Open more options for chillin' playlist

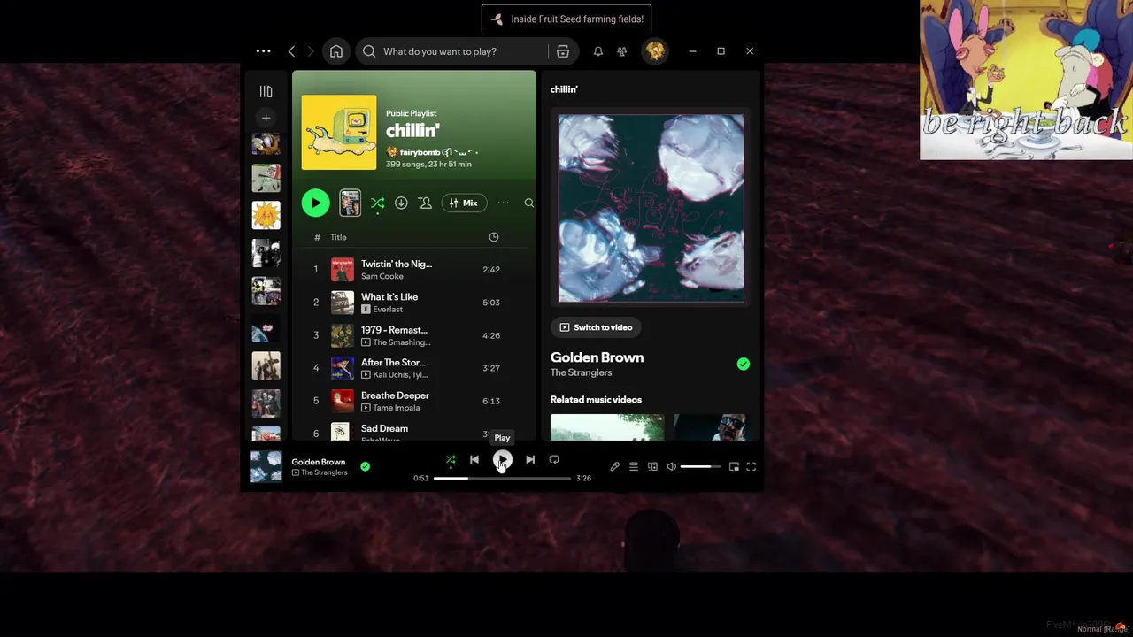503,203
